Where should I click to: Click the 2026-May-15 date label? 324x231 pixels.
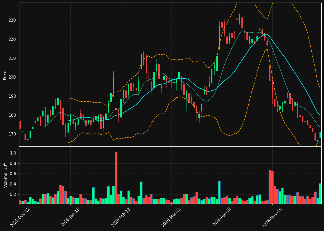click(272, 217)
